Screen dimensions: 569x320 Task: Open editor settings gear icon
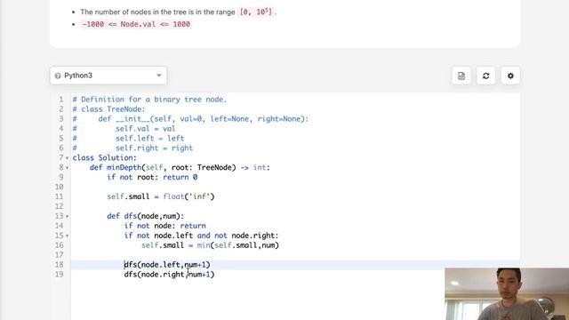(x=510, y=76)
